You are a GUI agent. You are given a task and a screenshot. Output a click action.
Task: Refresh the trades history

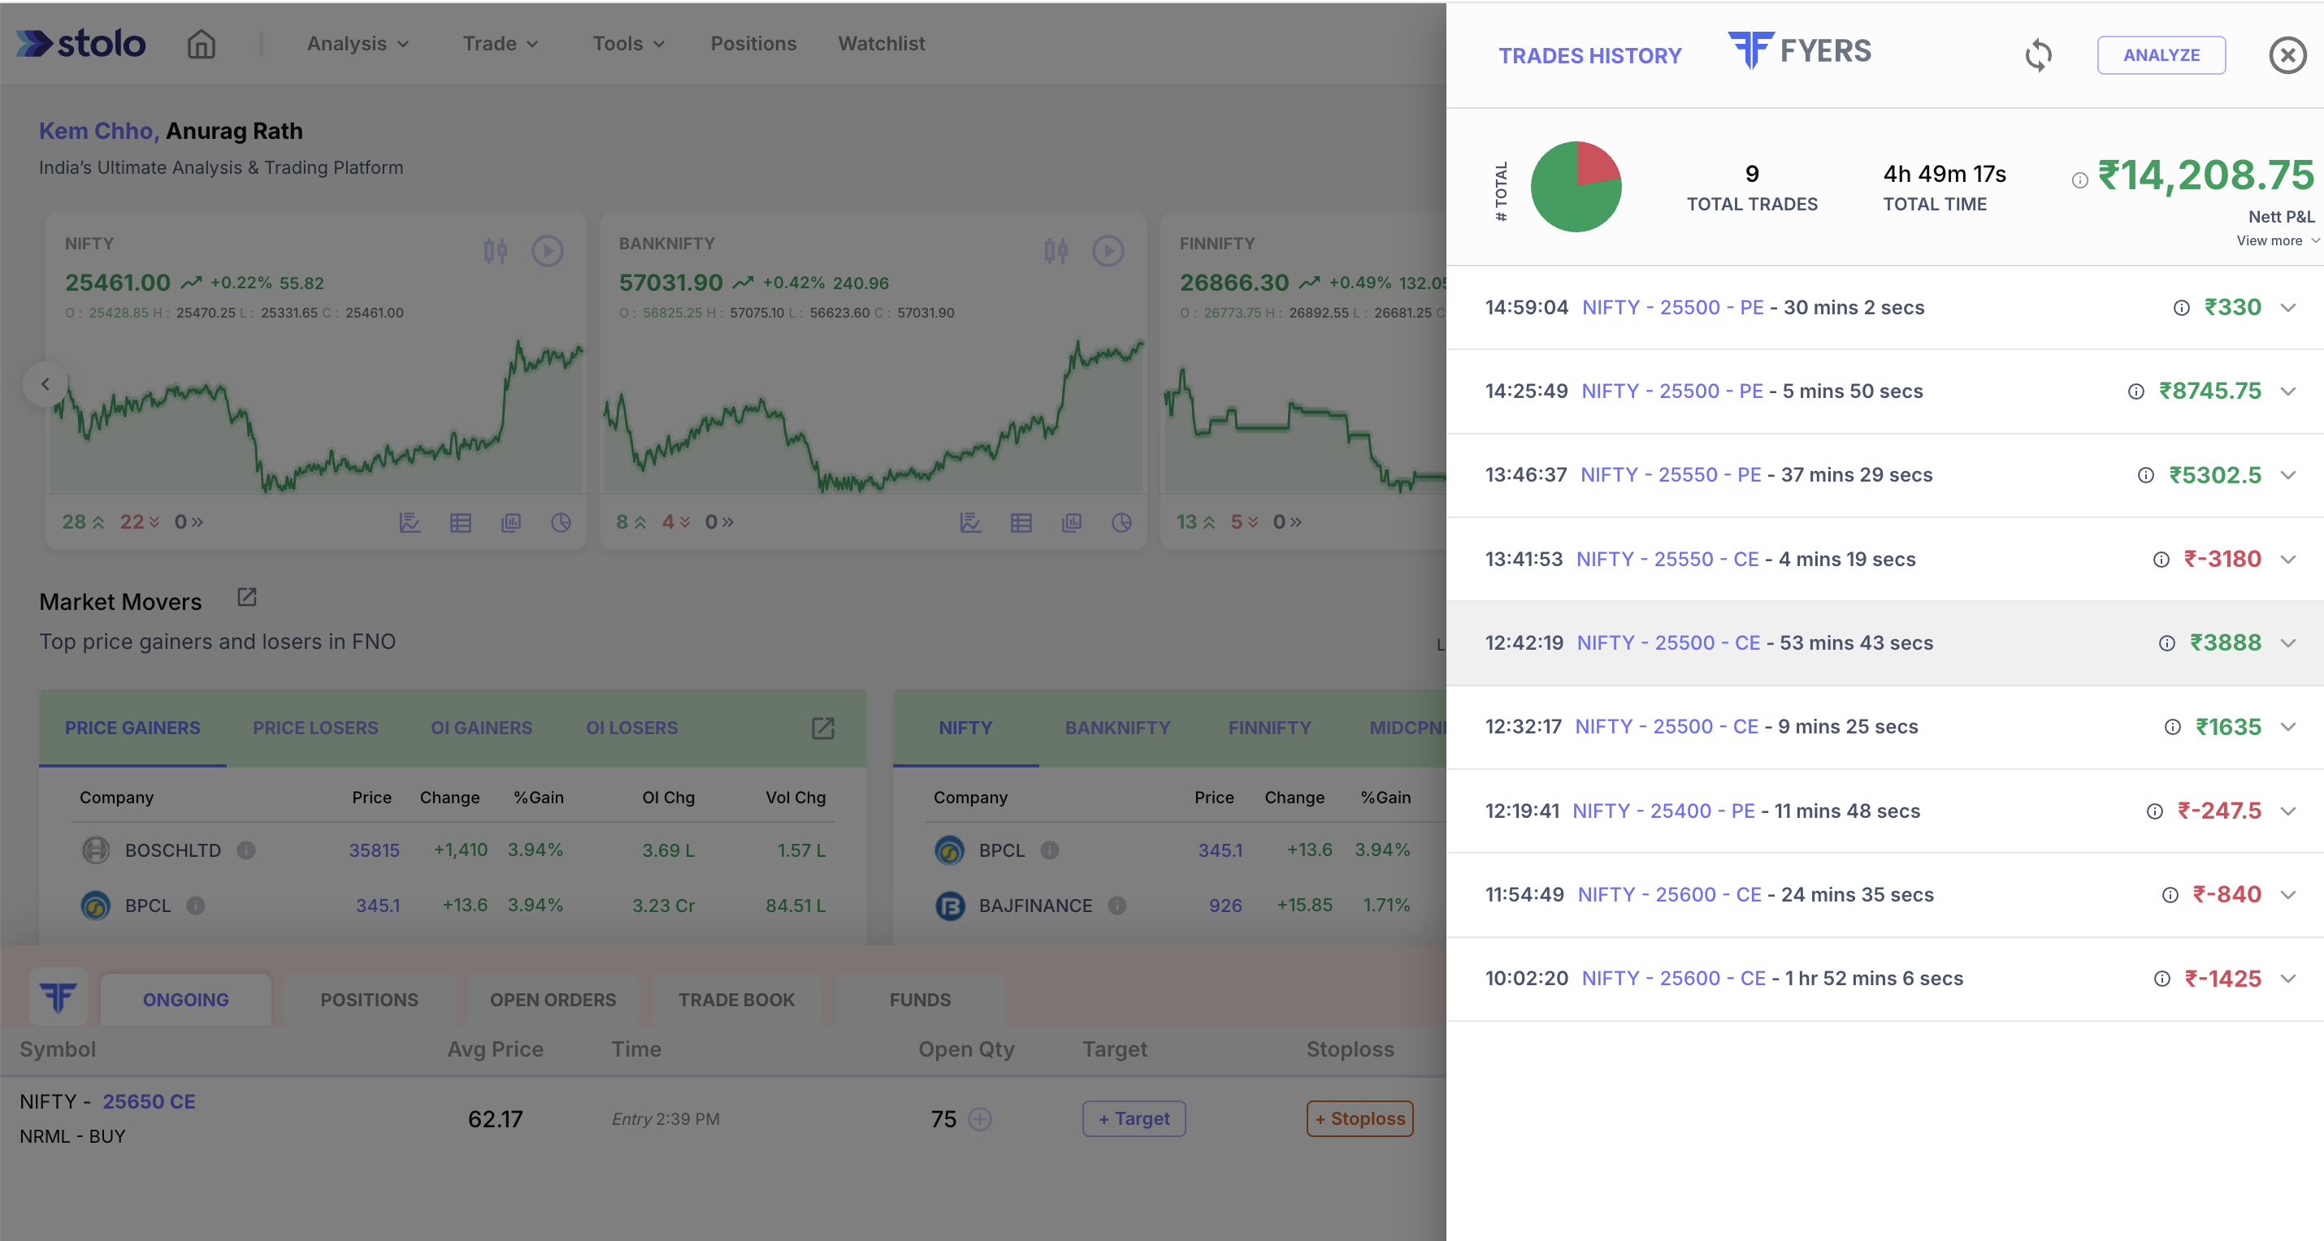pyautogui.click(x=2038, y=55)
